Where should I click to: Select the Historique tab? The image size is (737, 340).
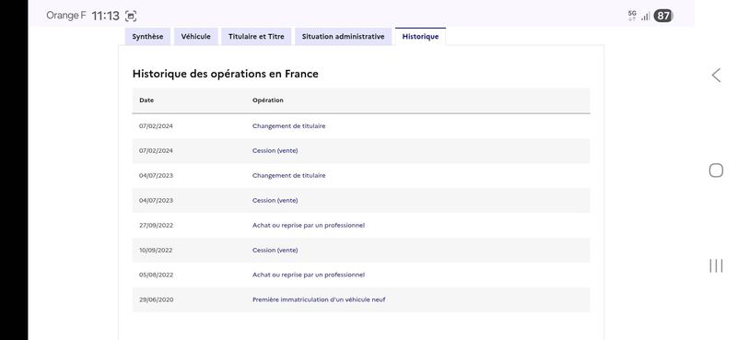[420, 36]
